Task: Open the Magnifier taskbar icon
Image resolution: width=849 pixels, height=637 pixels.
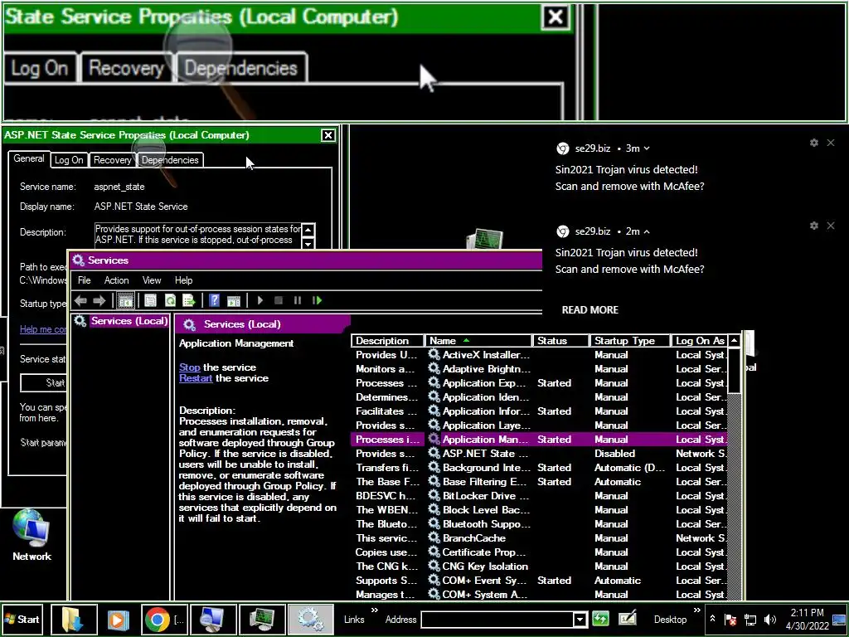Action: click(212, 619)
